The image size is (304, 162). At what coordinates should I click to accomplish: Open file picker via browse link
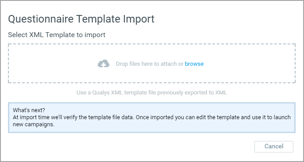click(194, 64)
